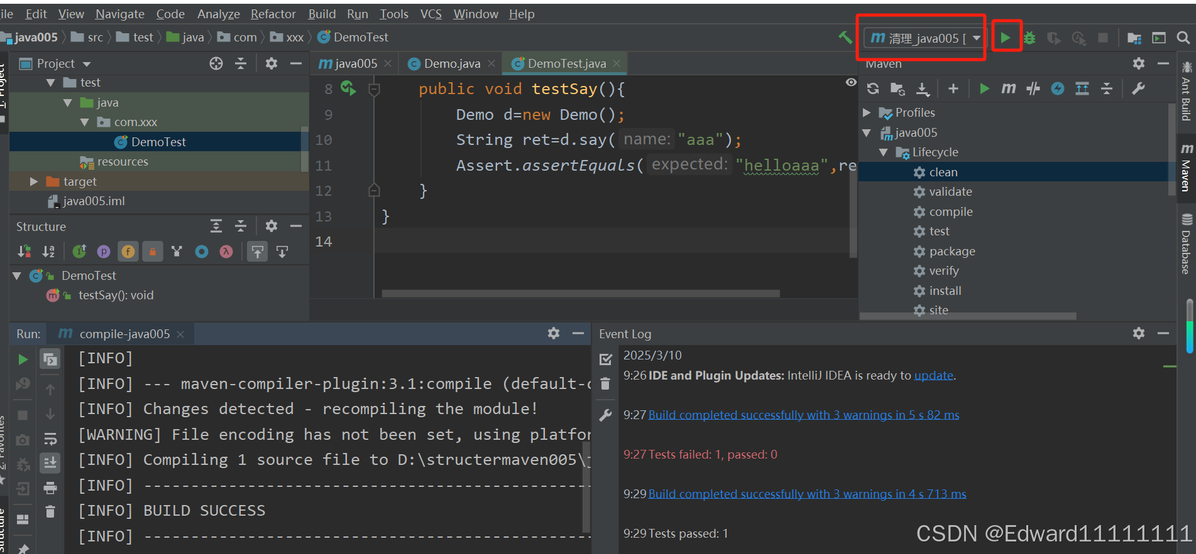Run the selected Maven configuration
Screen dimensions: 1196x554
(x=1006, y=38)
